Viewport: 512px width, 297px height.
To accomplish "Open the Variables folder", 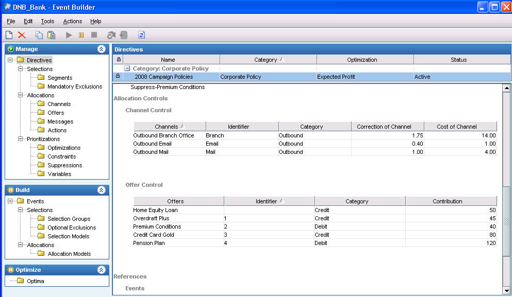I will [x=54, y=174].
